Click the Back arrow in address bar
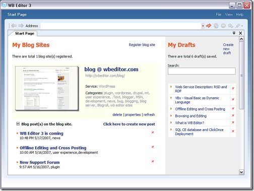Viewport: 254px width, 191px height. (x=14, y=26)
